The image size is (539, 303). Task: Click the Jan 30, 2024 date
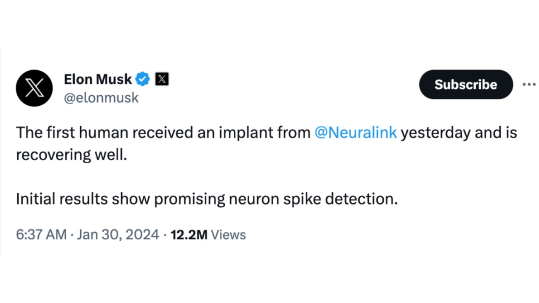click(x=118, y=234)
